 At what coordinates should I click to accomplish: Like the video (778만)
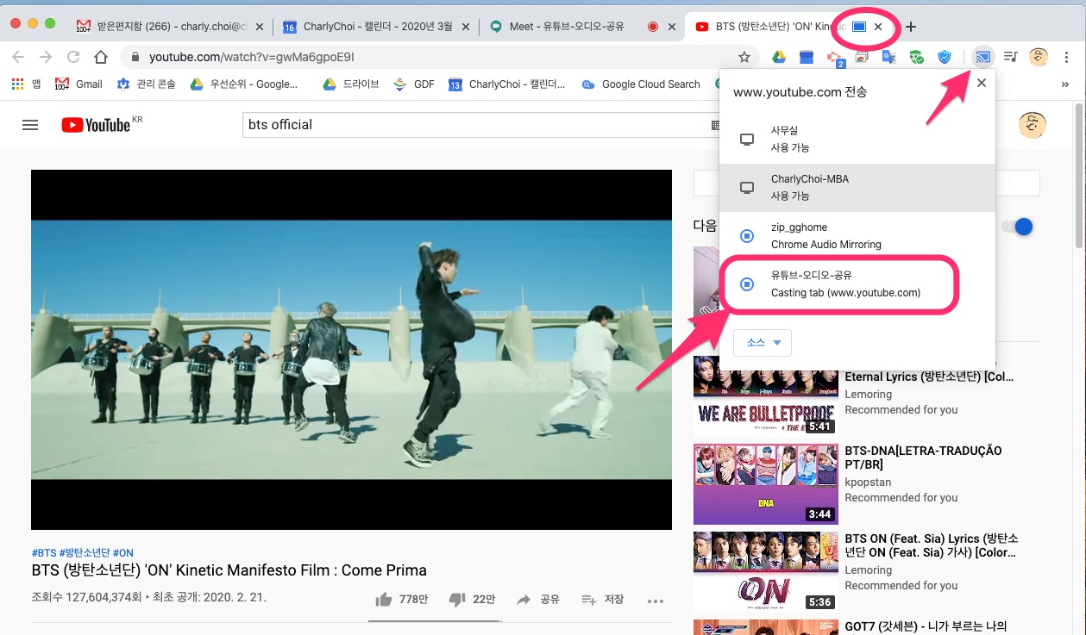[402, 600]
